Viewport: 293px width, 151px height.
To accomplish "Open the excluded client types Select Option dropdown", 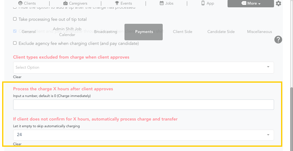I will 143,67.
